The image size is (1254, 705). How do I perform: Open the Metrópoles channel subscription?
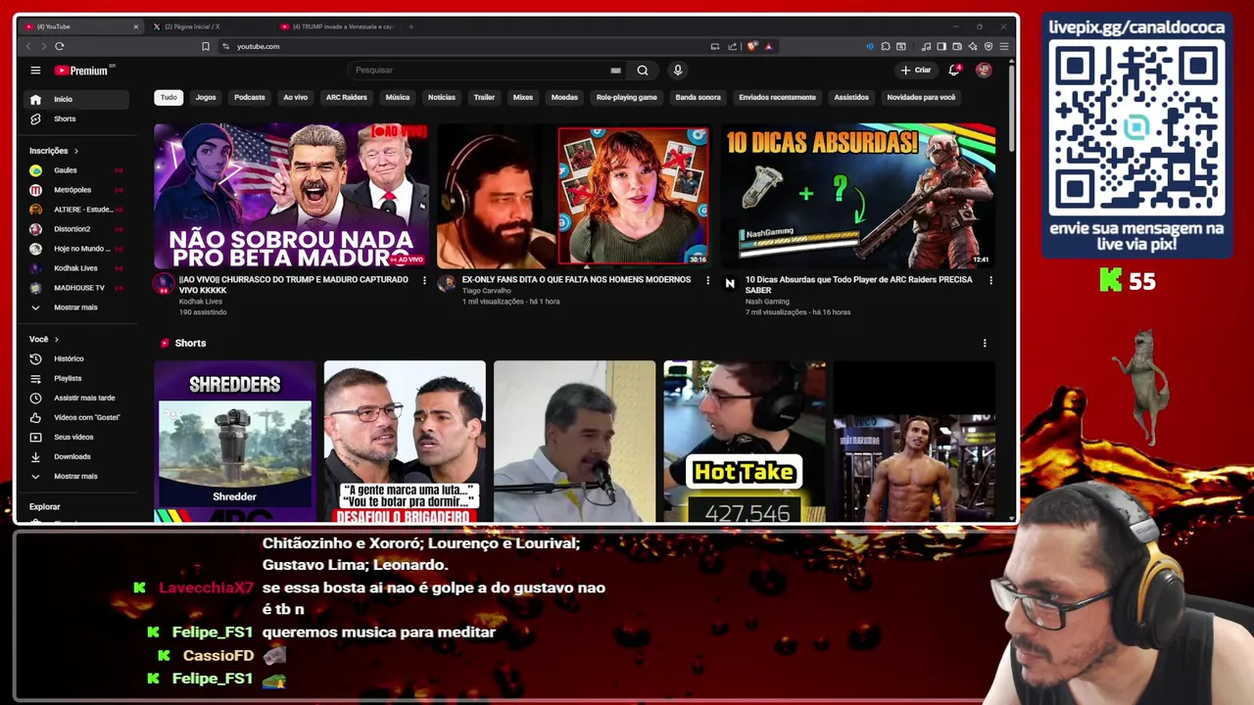tap(76, 190)
